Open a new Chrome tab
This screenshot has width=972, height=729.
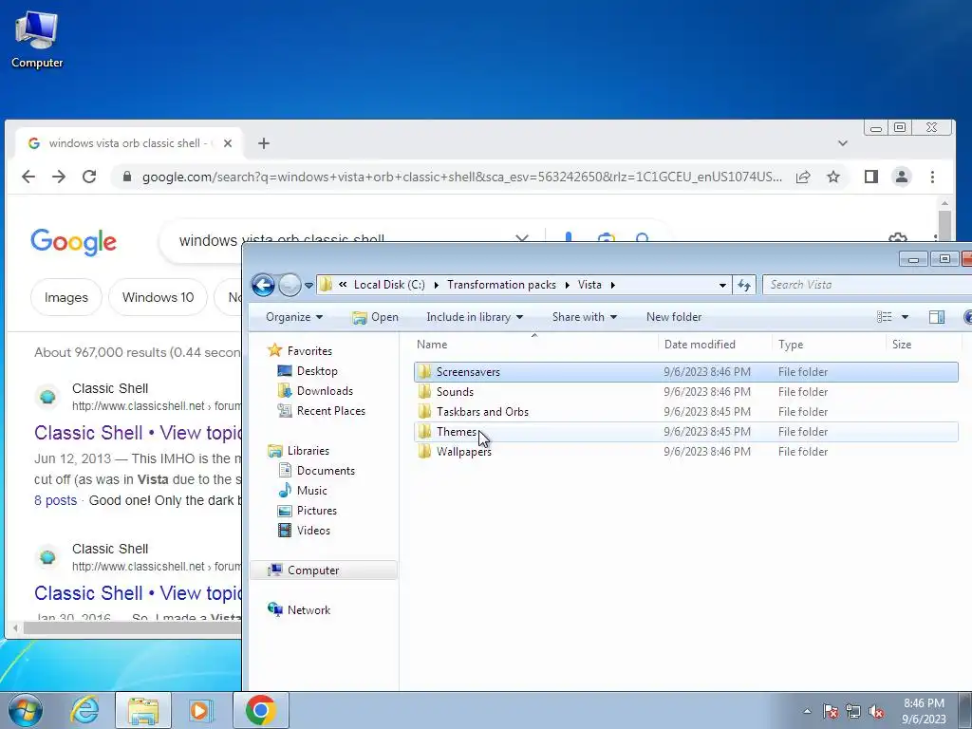[x=264, y=143]
